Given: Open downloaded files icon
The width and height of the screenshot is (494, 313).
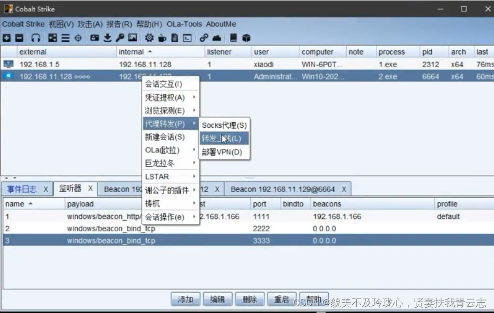Looking at the screenshot, I should pyautogui.click(x=107, y=38).
